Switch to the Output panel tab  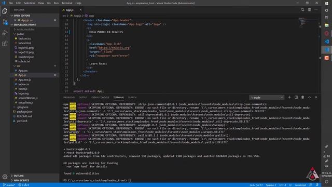[x=83, y=98]
